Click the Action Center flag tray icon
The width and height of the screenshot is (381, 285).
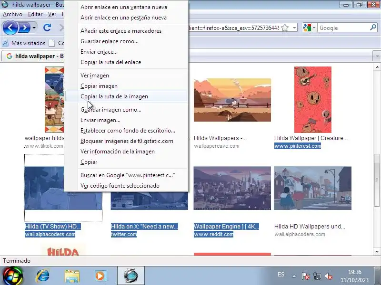click(x=305, y=276)
